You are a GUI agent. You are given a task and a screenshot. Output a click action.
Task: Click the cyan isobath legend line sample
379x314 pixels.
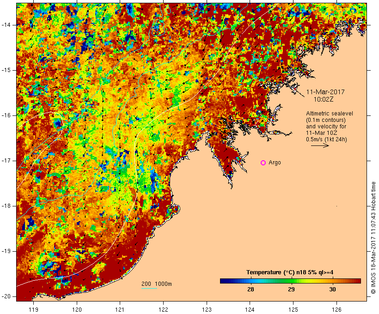tap(149, 288)
